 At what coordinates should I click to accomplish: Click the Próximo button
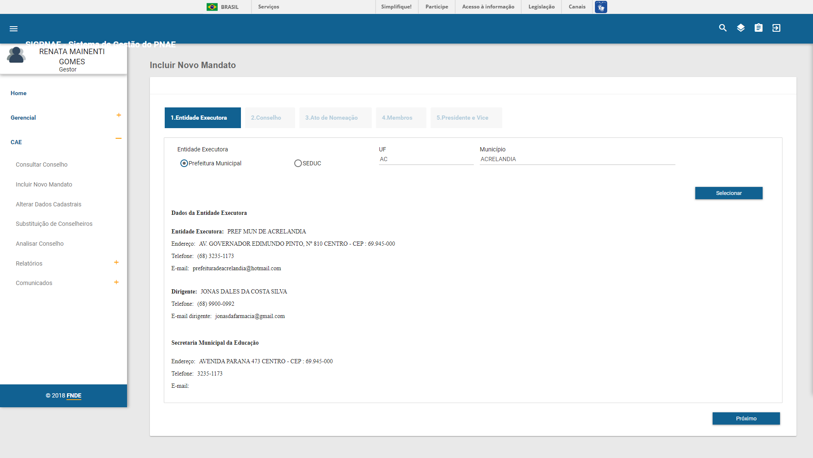click(746, 418)
